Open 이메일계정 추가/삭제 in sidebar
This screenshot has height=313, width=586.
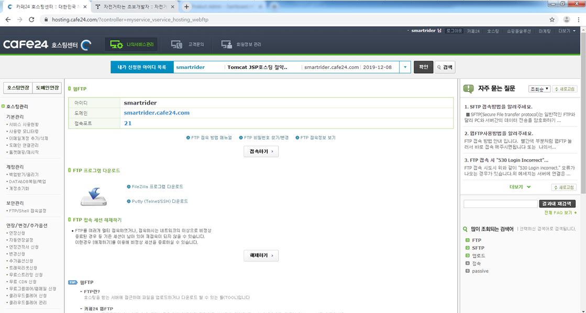(28, 138)
